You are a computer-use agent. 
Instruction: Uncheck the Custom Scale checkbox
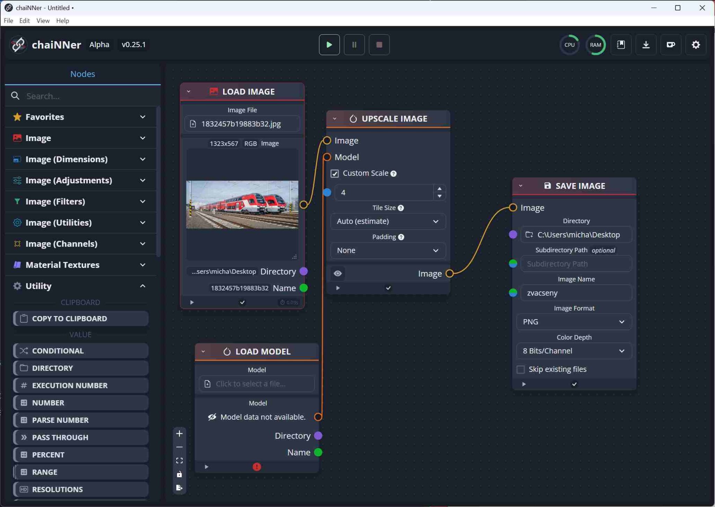click(x=334, y=174)
